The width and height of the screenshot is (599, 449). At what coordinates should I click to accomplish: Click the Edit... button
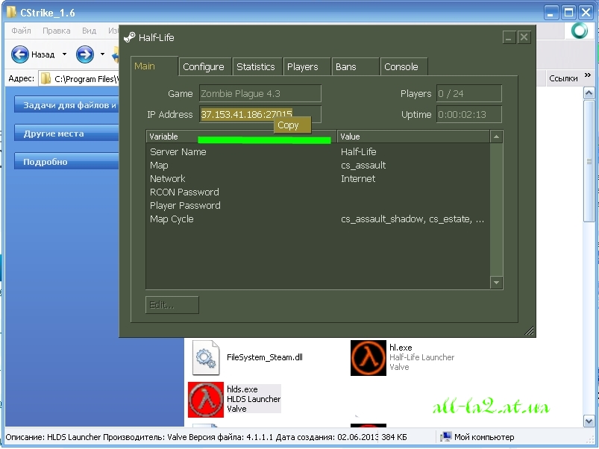(172, 305)
